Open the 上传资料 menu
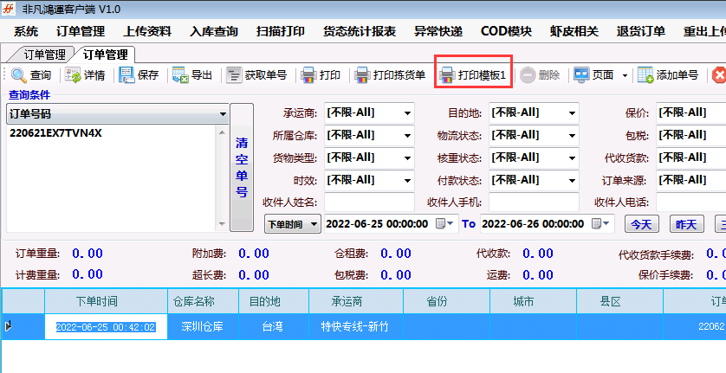The image size is (726, 373). pos(147,31)
